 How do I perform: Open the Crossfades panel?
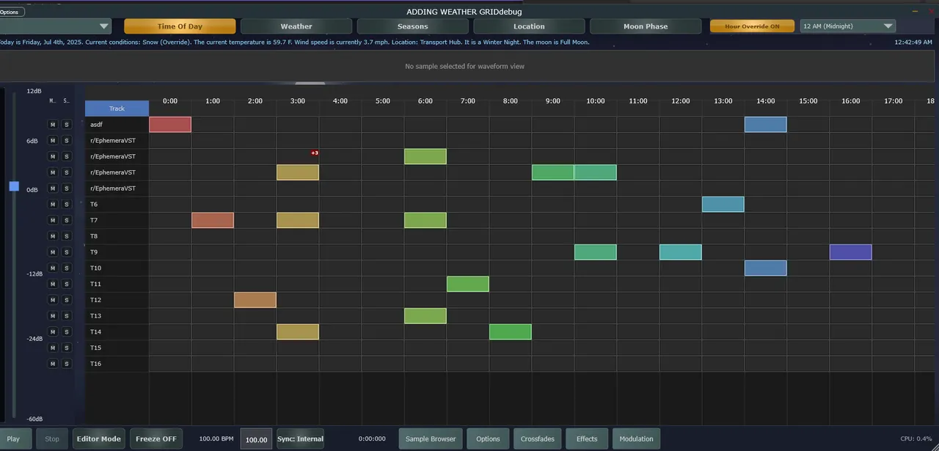pos(537,439)
